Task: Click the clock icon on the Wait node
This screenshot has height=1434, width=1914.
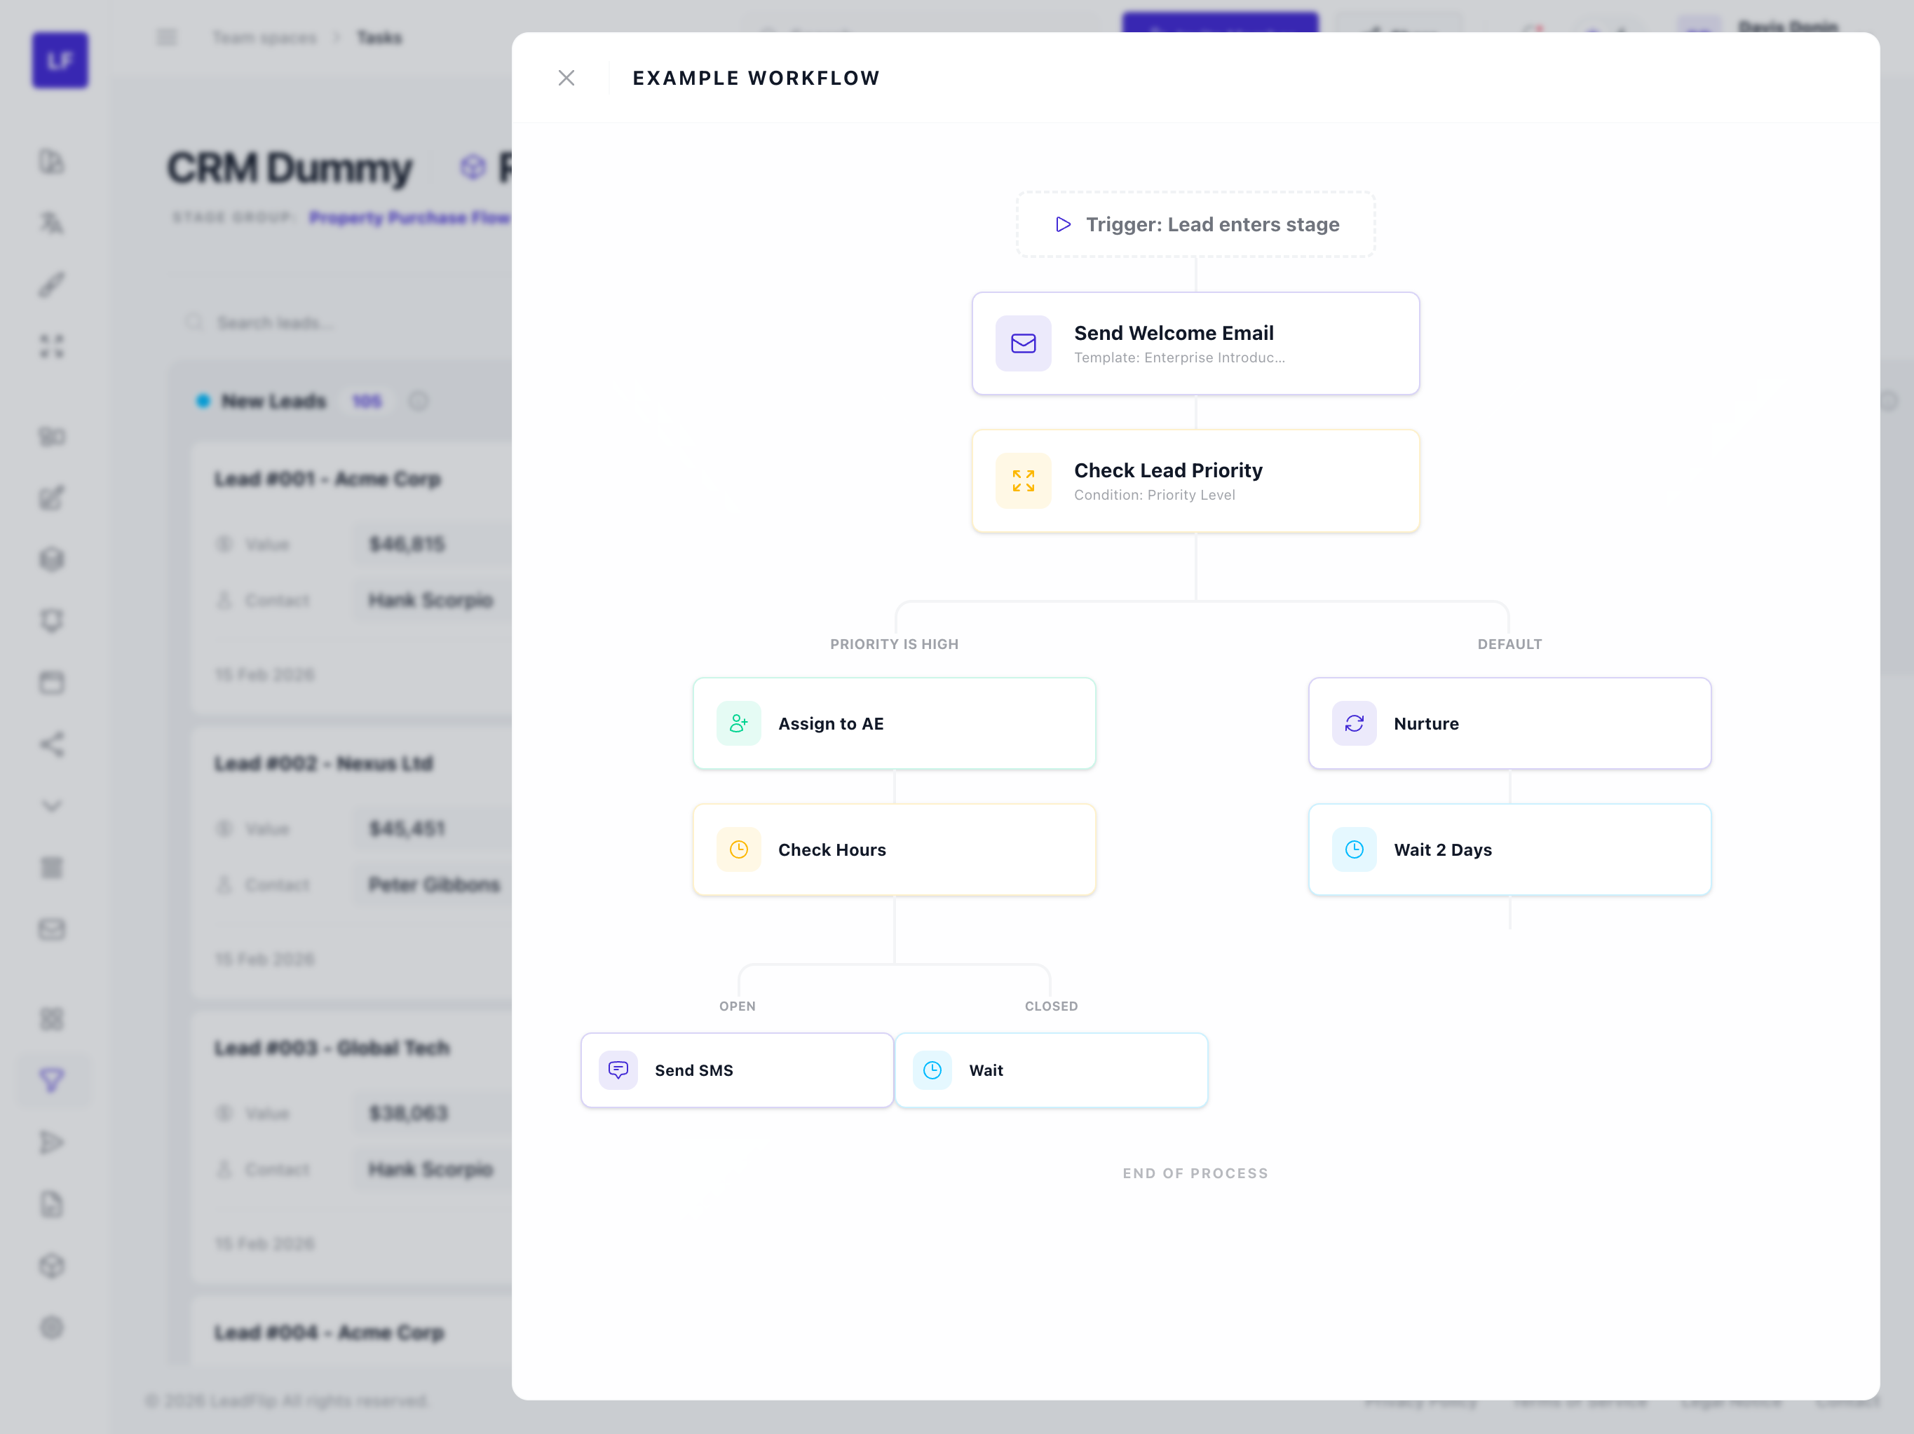Action: tap(932, 1070)
